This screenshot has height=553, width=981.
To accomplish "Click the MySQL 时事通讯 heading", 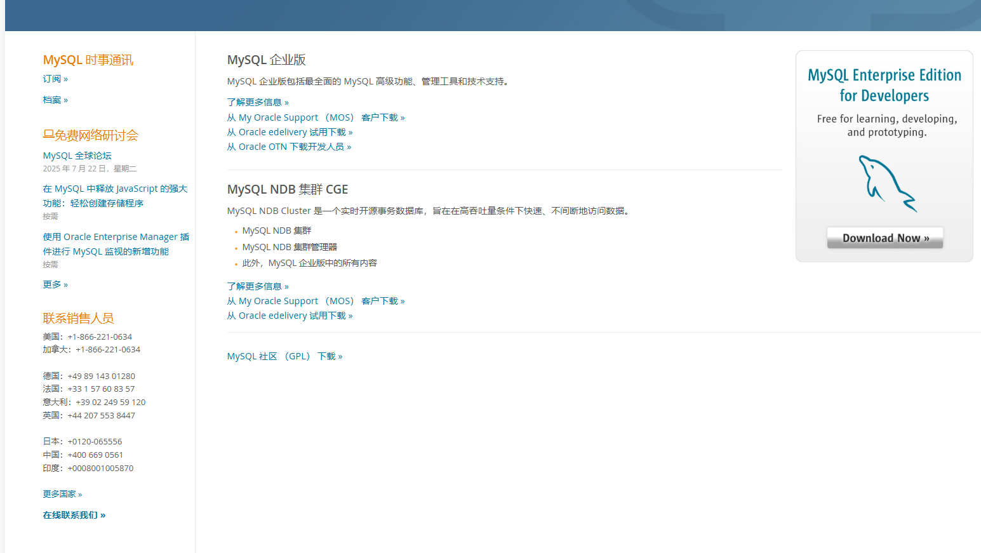I will [88, 60].
